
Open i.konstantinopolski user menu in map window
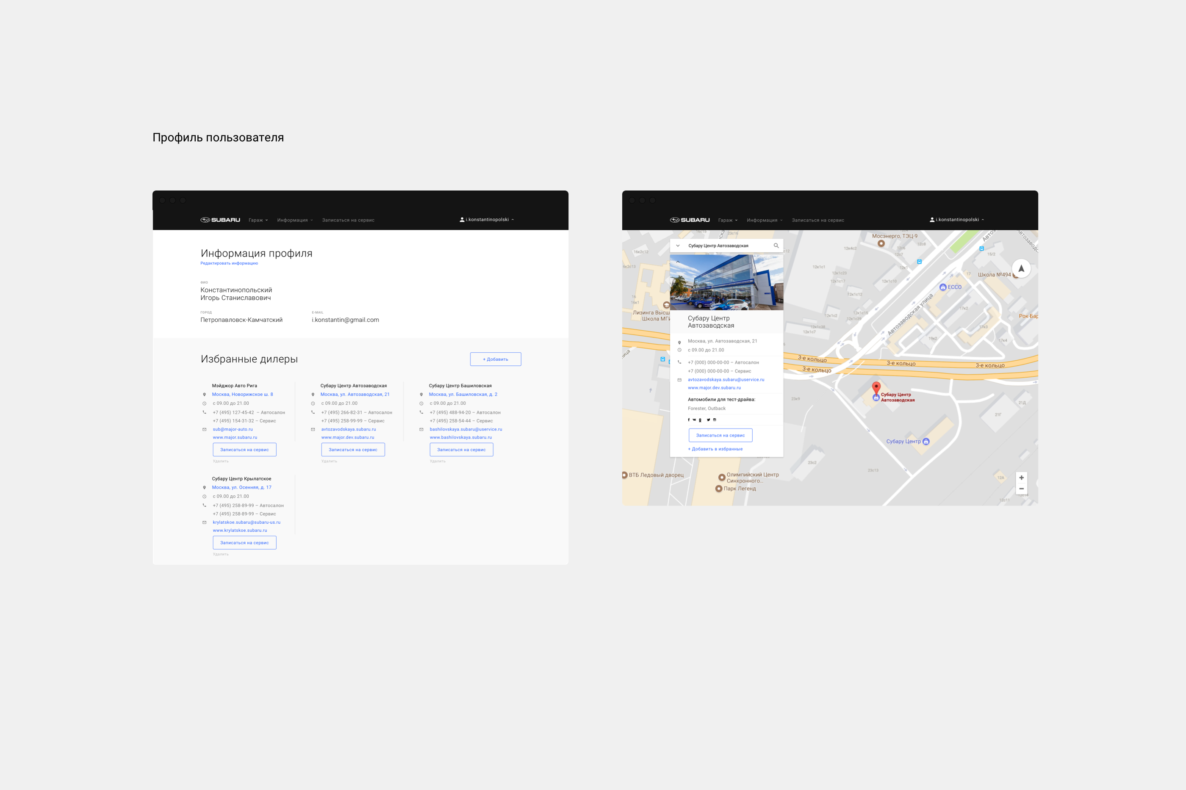click(x=957, y=220)
